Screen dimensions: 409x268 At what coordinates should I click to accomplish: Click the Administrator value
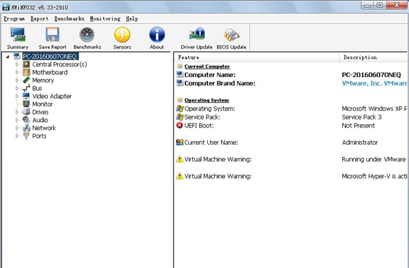coord(360,143)
